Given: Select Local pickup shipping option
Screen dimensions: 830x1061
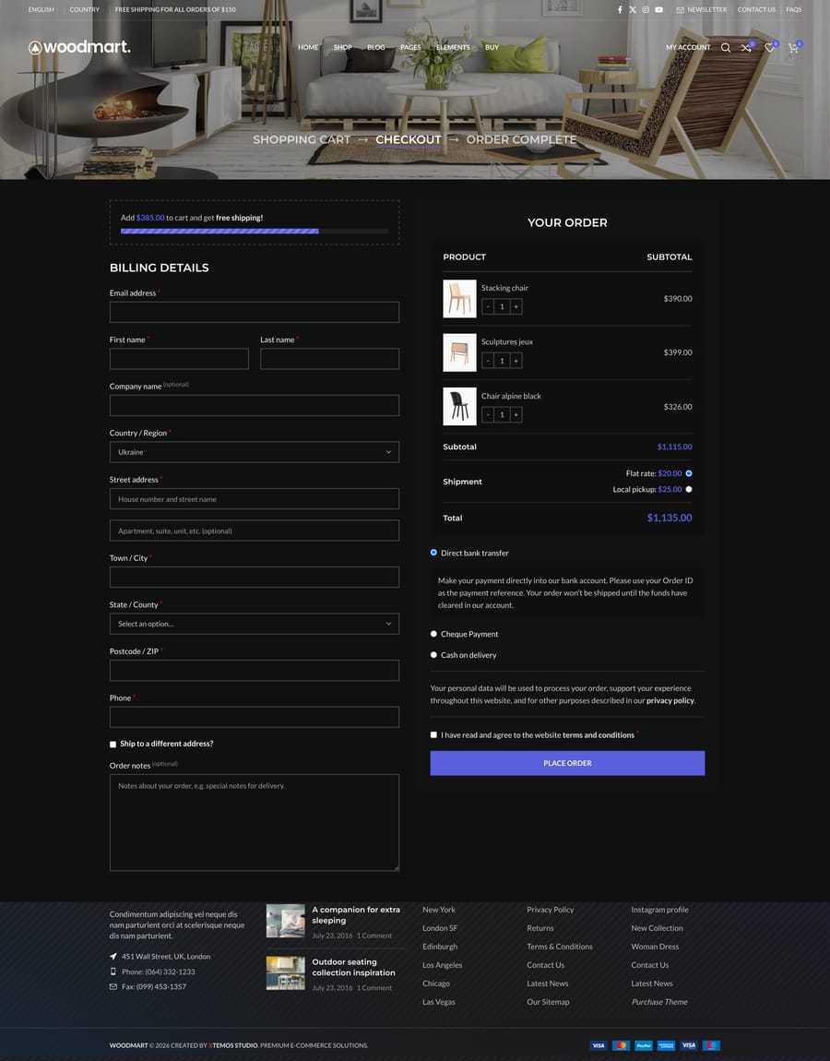Looking at the screenshot, I should coord(689,489).
